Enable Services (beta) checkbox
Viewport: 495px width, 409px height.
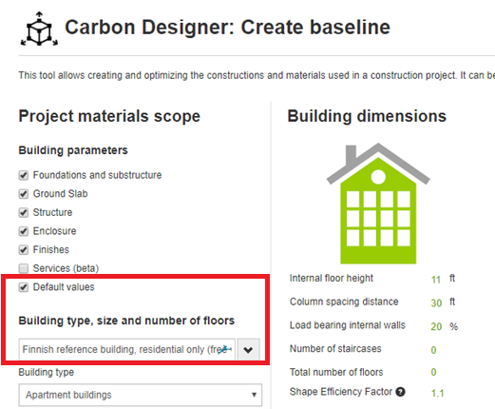[x=24, y=268]
